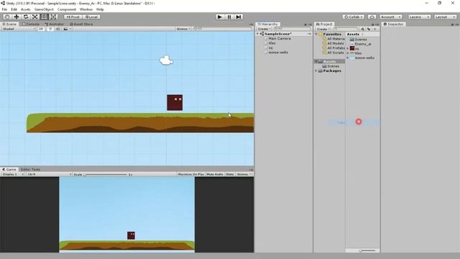Screen dimensions: 460x259
Task: Open Shaded draw mode dropdown
Action: point(19,29)
